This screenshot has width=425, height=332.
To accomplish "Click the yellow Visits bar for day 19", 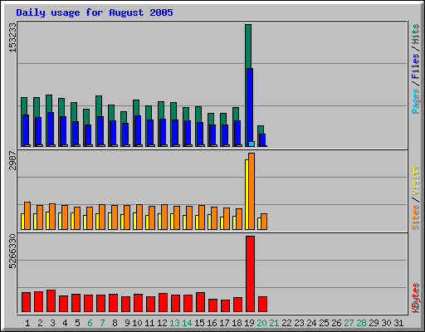I will point(247,194).
